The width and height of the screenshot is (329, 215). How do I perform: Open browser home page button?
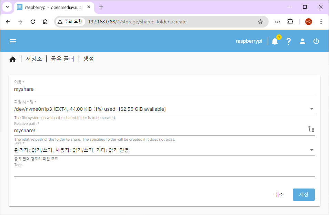(x=45, y=22)
